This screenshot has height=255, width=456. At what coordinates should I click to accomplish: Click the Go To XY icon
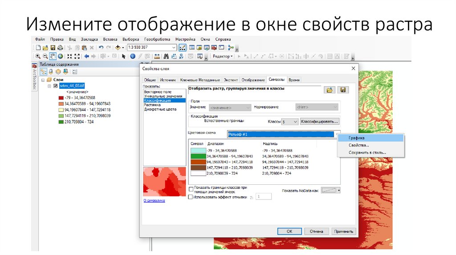181,56
